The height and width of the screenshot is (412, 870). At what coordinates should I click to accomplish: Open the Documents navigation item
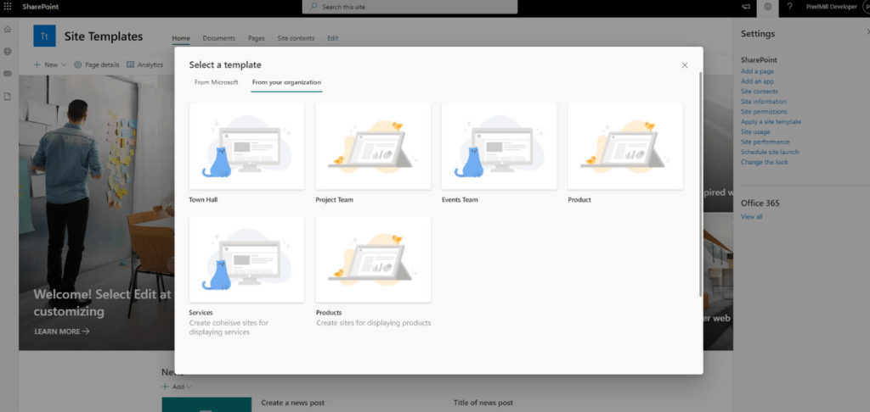pos(218,38)
